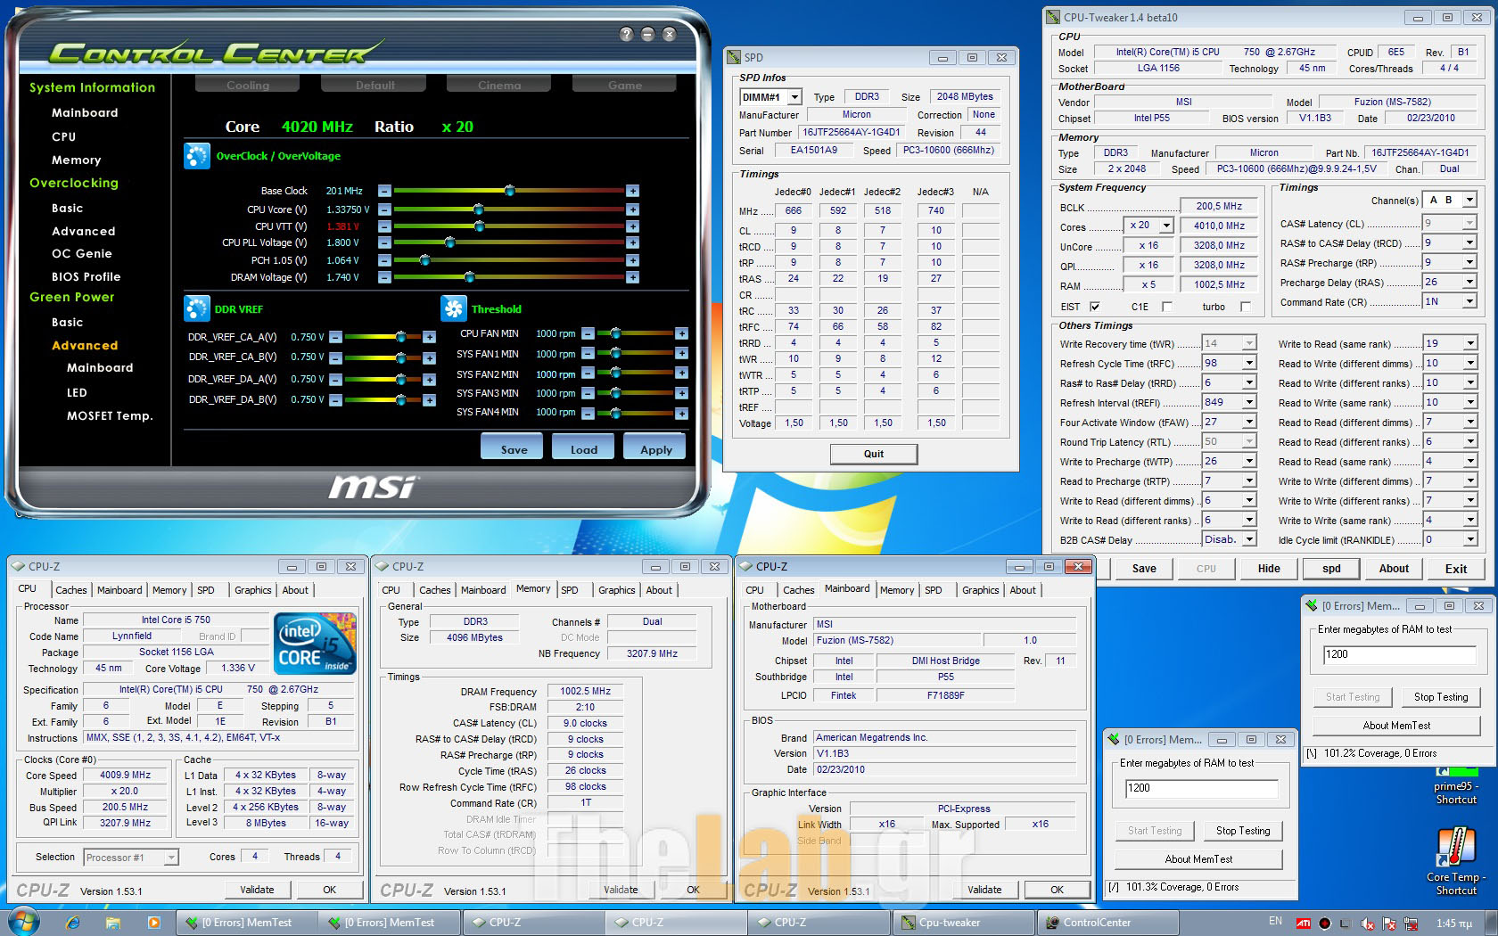Open Windows Explorer folder taskbar icon
The height and width of the screenshot is (936, 1498).
click(113, 923)
